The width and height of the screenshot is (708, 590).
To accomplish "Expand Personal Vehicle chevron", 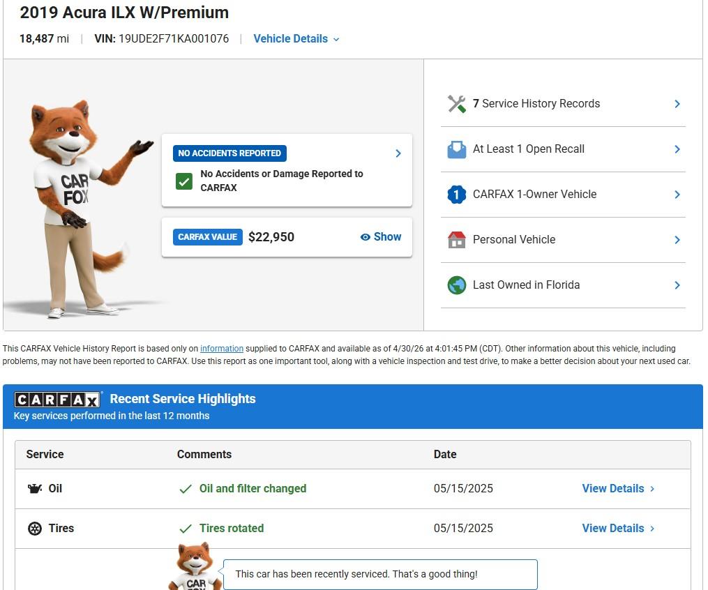I will point(677,240).
